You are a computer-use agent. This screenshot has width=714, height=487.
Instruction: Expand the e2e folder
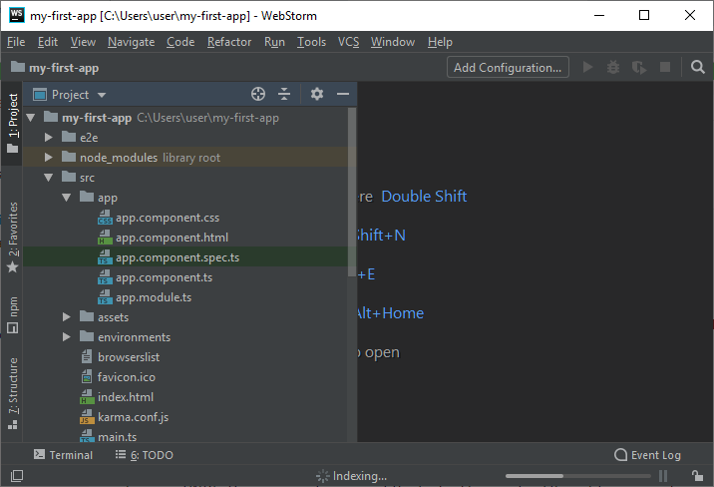[x=48, y=137]
